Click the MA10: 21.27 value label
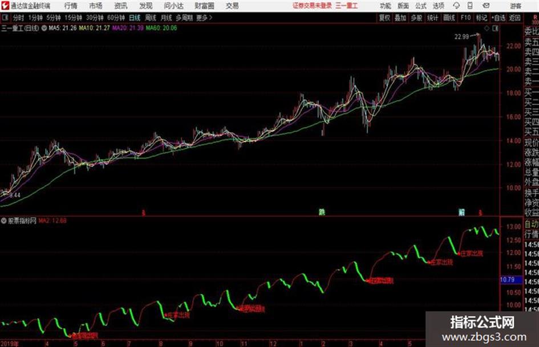Viewport: 539px width, 347px height. click(94, 28)
